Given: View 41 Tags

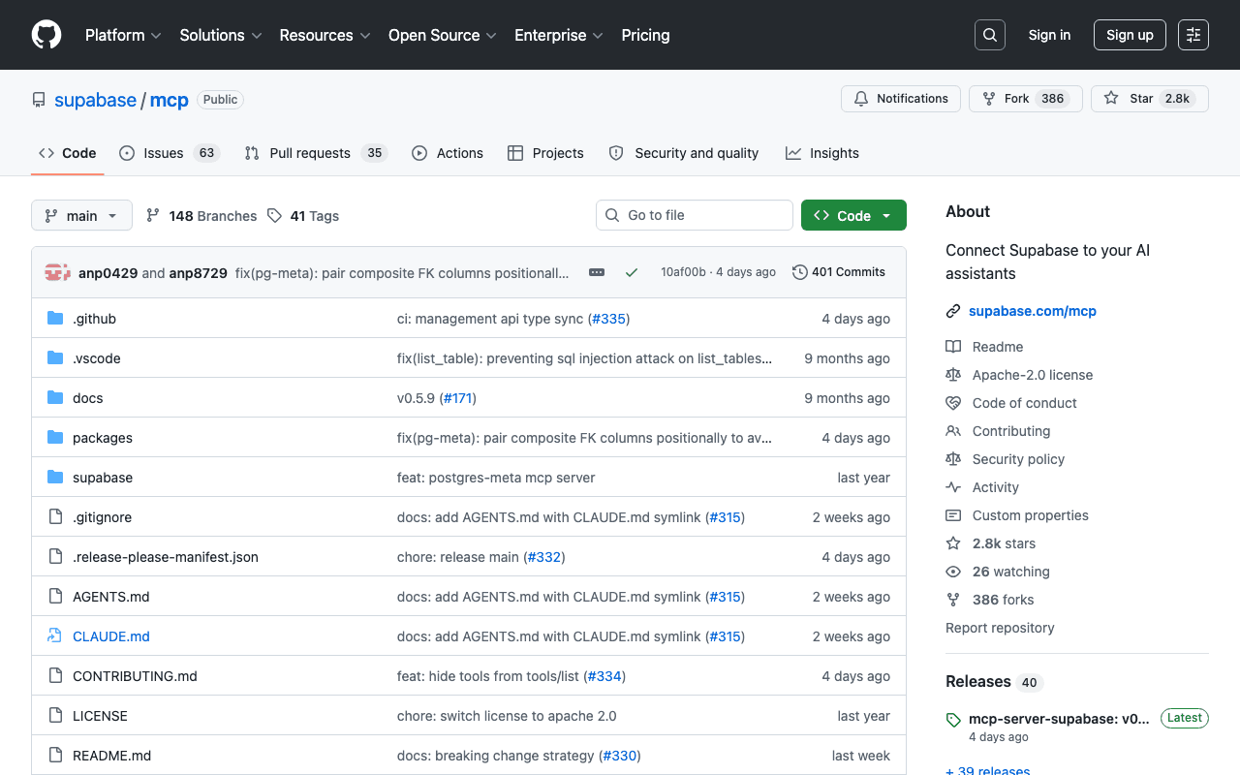Looking at the screenshot, I should pyautogui.click(x=303, y=216).
